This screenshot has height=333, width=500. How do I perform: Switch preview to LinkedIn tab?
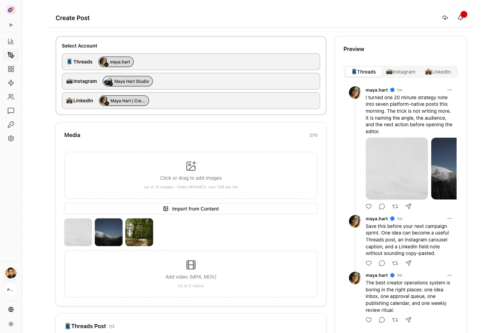click(438, 72)
